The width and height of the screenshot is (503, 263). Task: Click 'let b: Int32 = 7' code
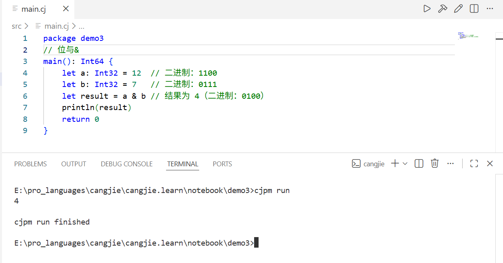99,85
